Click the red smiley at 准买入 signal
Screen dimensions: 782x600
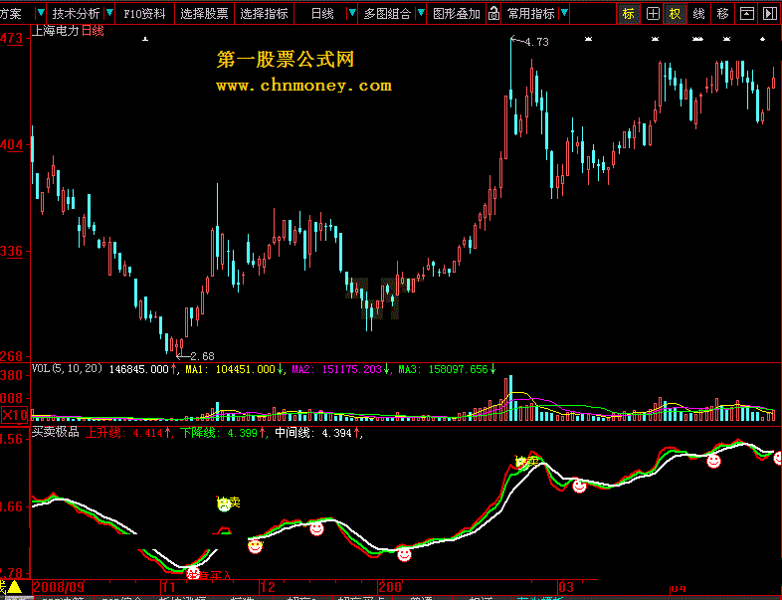tap(192, 572)
